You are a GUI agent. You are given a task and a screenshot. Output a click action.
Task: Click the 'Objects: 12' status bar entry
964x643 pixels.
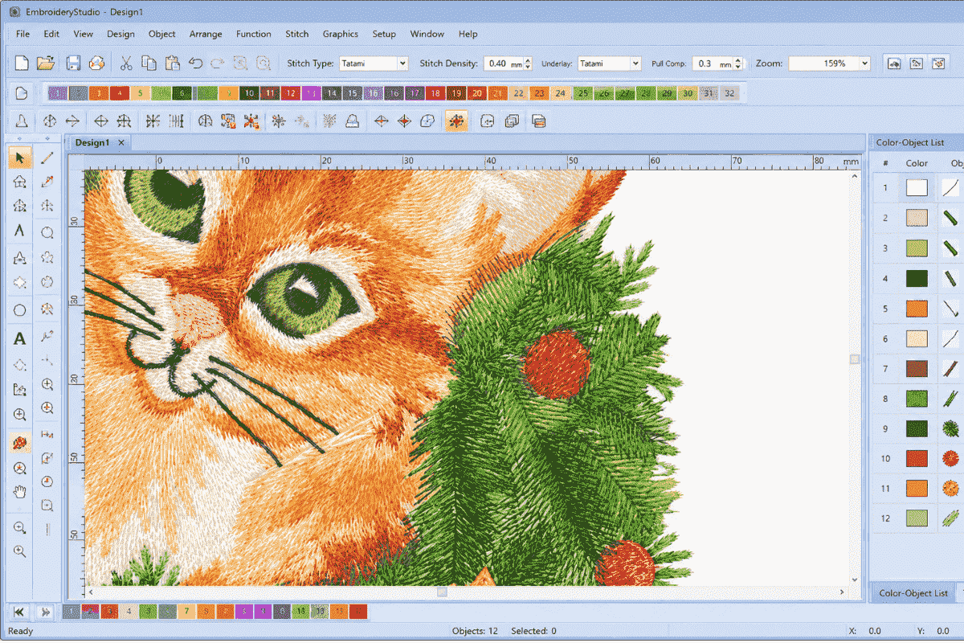click(476, 631)
